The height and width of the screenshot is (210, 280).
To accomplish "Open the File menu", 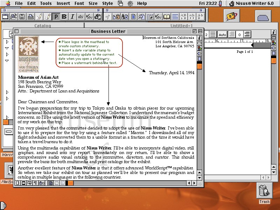I will [x=19, y=3].
